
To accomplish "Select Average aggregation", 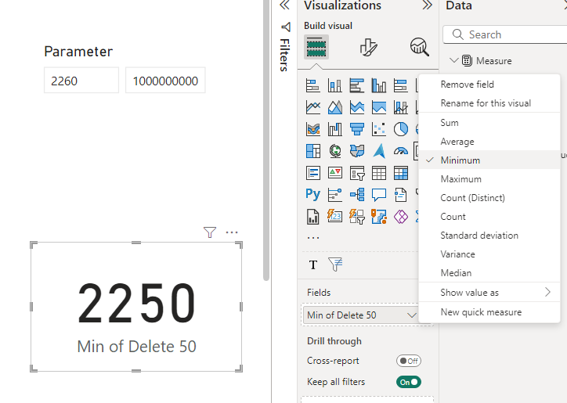I will (x=489, y=142).
